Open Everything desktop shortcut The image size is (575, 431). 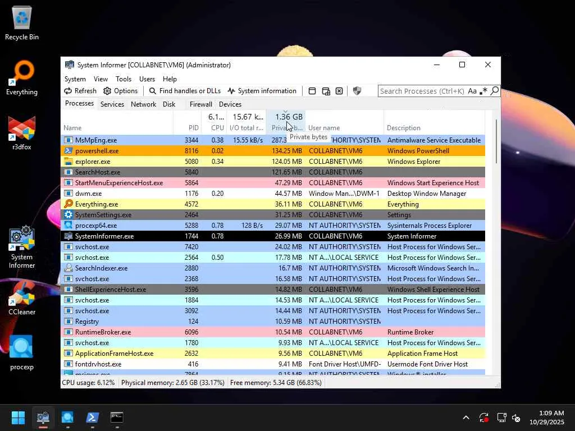(22, 78)
